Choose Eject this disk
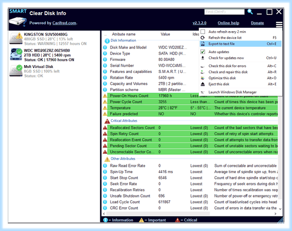Viewport: 292px width, 231px height. point(240,84)
